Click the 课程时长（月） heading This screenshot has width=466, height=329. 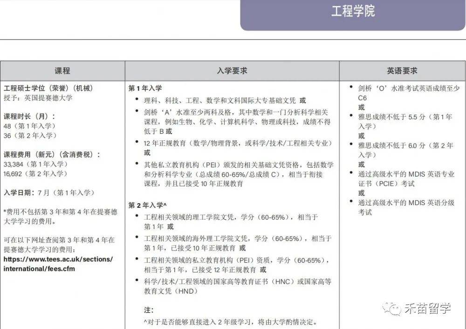pos(29,117)
